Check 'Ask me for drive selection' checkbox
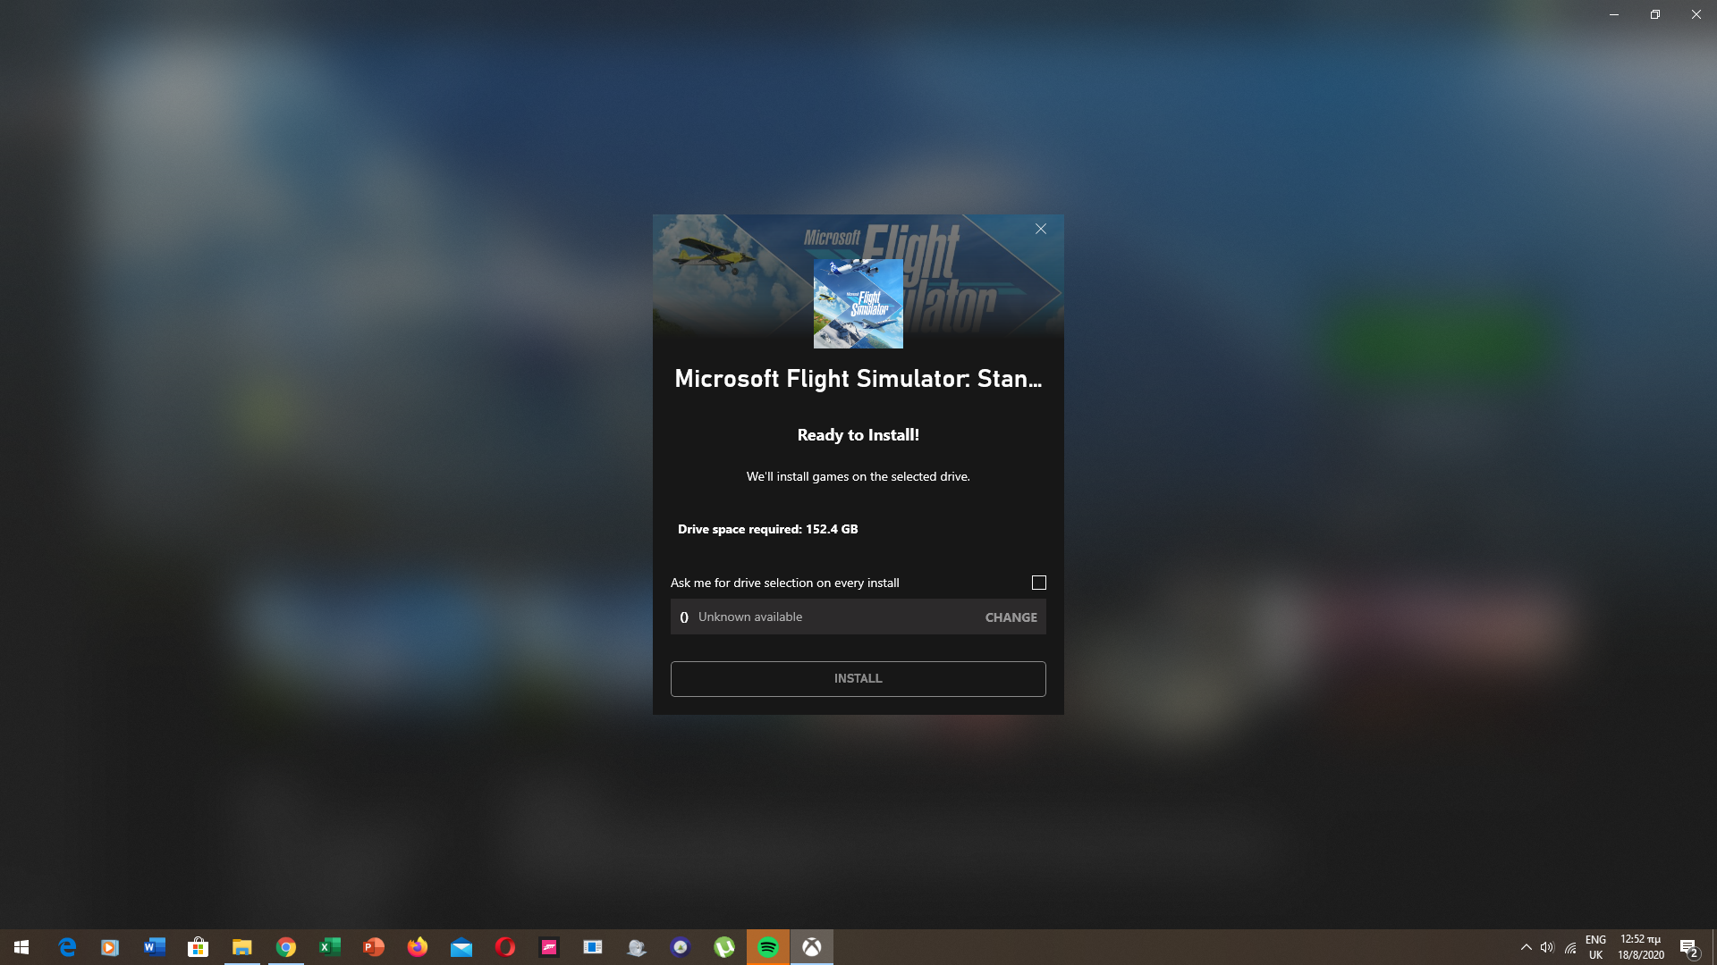 pyautogui.click(x=1038, y=583)
